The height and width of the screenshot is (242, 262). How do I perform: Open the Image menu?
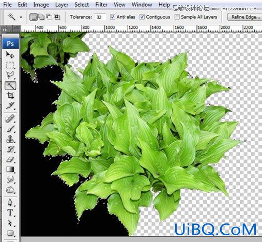coord(41,5)
